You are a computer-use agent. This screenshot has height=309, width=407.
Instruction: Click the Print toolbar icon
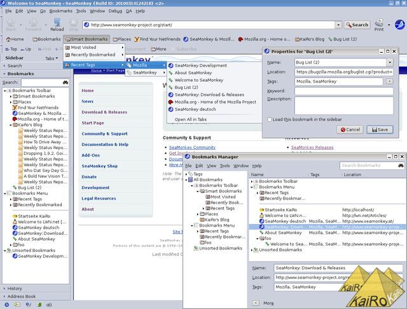(380, 24)
